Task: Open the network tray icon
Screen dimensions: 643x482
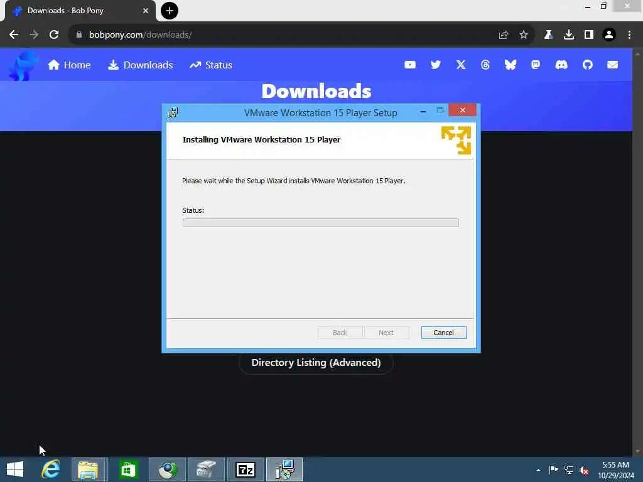Action: 569,470
